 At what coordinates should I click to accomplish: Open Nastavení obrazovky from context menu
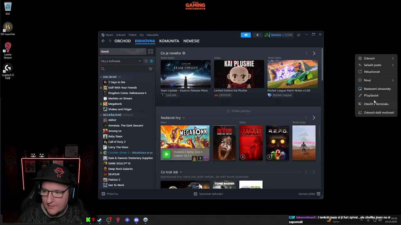(376, 89)
